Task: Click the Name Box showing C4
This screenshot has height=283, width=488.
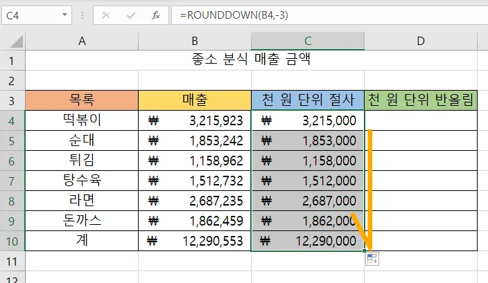Action: pos(37,15)
